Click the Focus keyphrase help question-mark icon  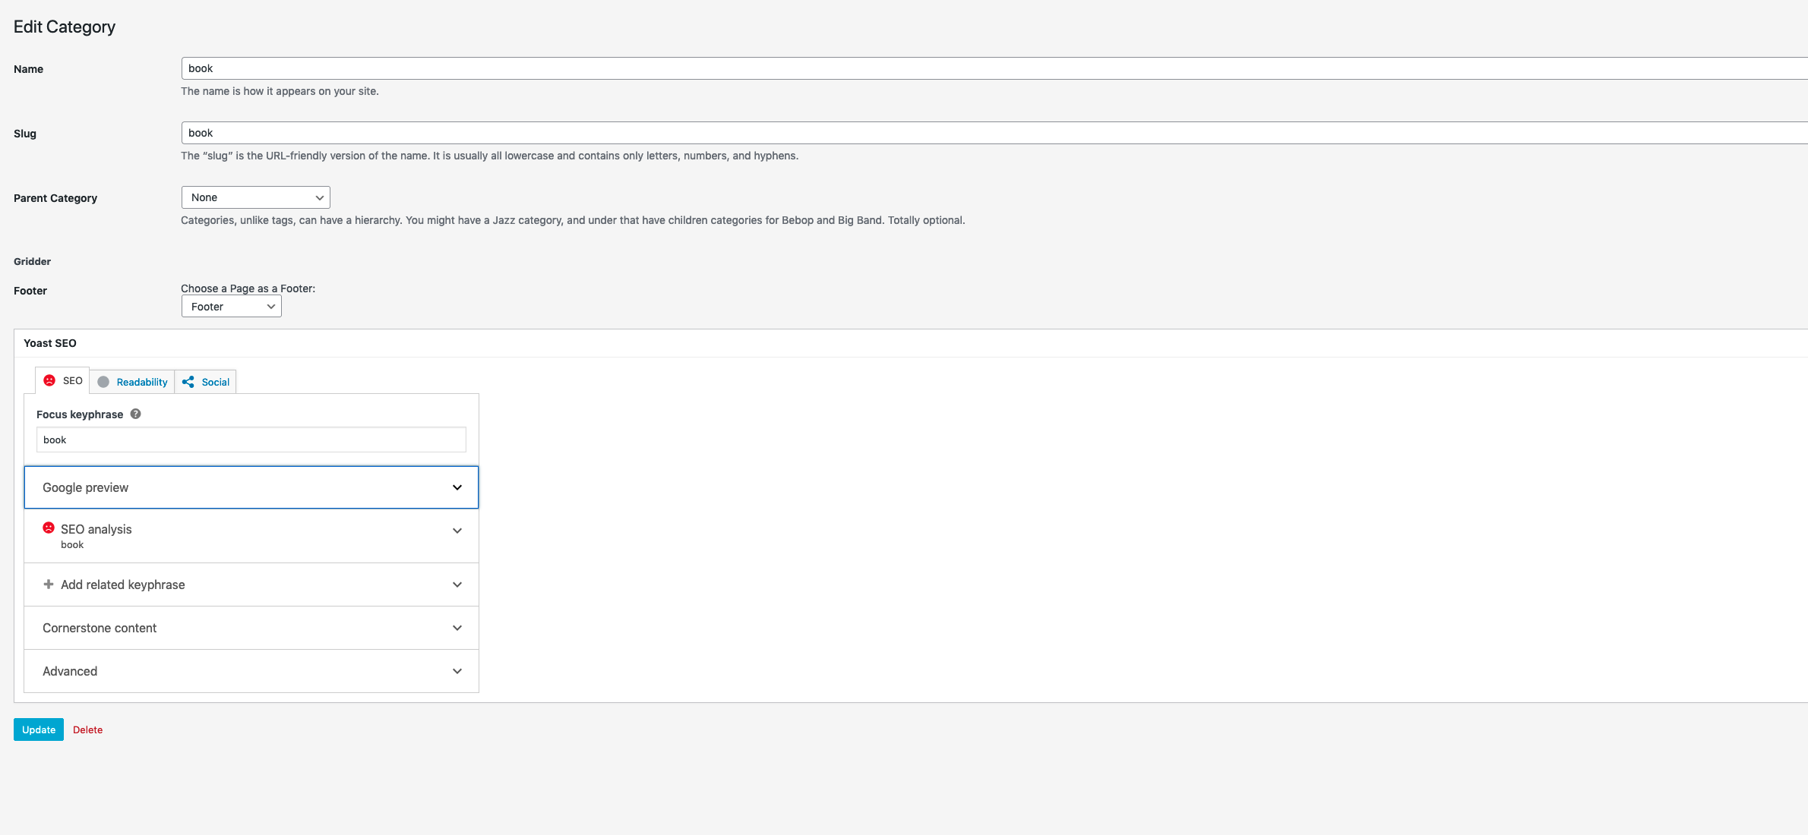pyautogui.click(x=135, y=414)
